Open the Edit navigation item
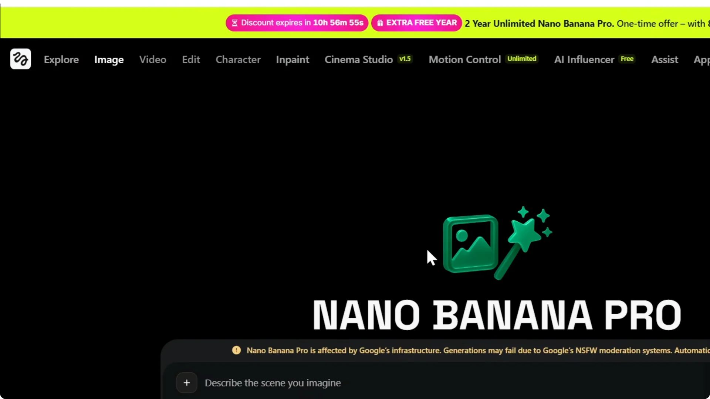The image size is (710, 399). 191,59
